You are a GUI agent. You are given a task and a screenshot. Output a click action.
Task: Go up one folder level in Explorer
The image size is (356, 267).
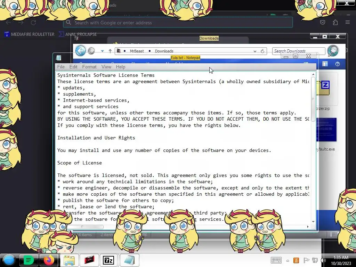click(110, 51)
